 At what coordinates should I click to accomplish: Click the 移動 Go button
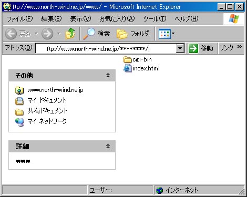click(201, 48)
